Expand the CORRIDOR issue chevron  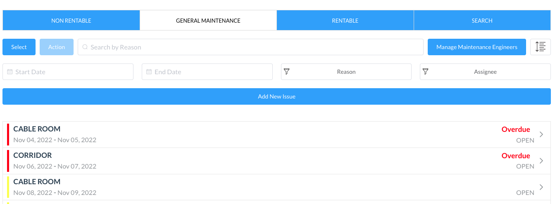click(541, 161)
